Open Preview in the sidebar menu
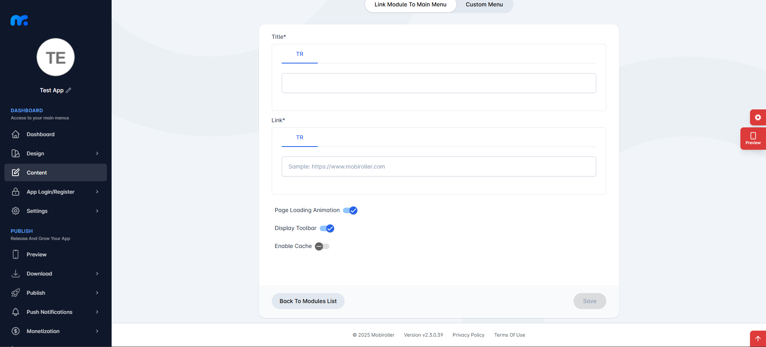766x347 pixels. (56, 254)
